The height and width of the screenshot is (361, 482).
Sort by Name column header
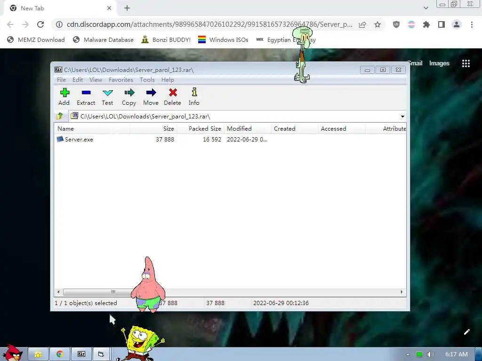pyautogui.click(x=92, y=129)
